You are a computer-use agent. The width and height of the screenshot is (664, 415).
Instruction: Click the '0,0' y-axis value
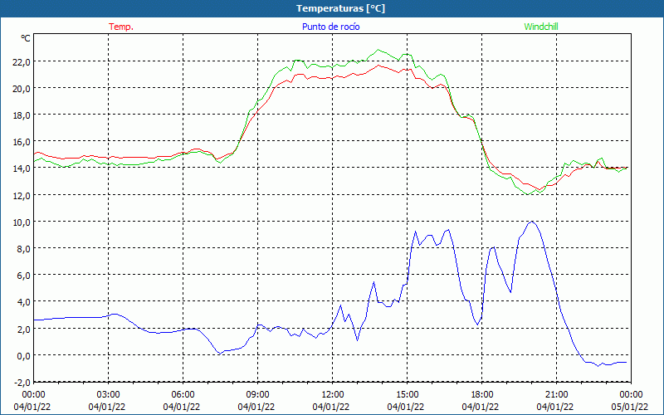coord(24,355)
